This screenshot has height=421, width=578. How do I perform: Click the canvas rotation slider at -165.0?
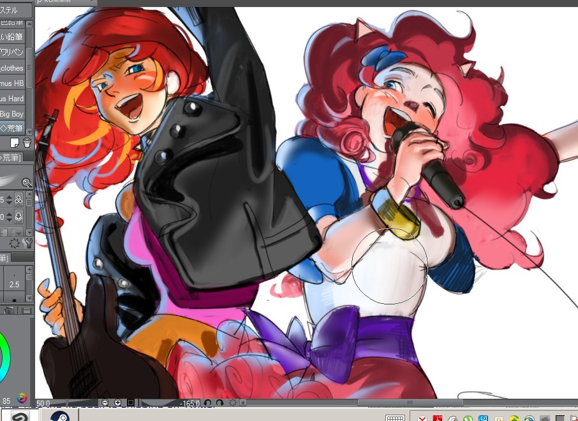[170, 403]
